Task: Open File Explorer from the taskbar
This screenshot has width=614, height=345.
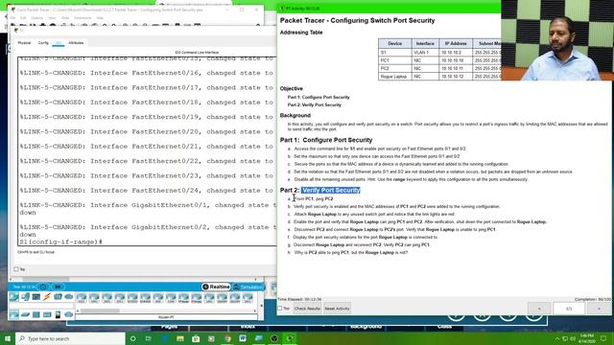Action: tap(180, 338)
